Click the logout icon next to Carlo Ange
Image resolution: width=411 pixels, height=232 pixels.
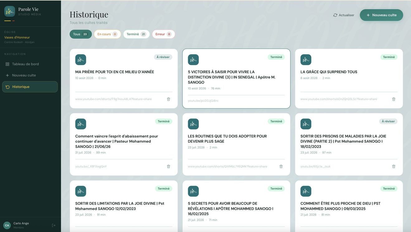tap(54, 225)
